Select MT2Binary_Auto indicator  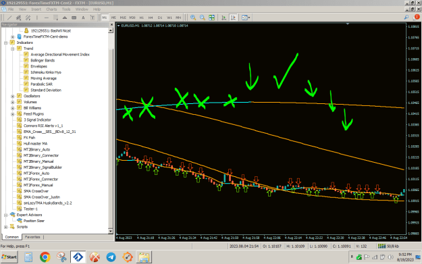click(36, 150)
